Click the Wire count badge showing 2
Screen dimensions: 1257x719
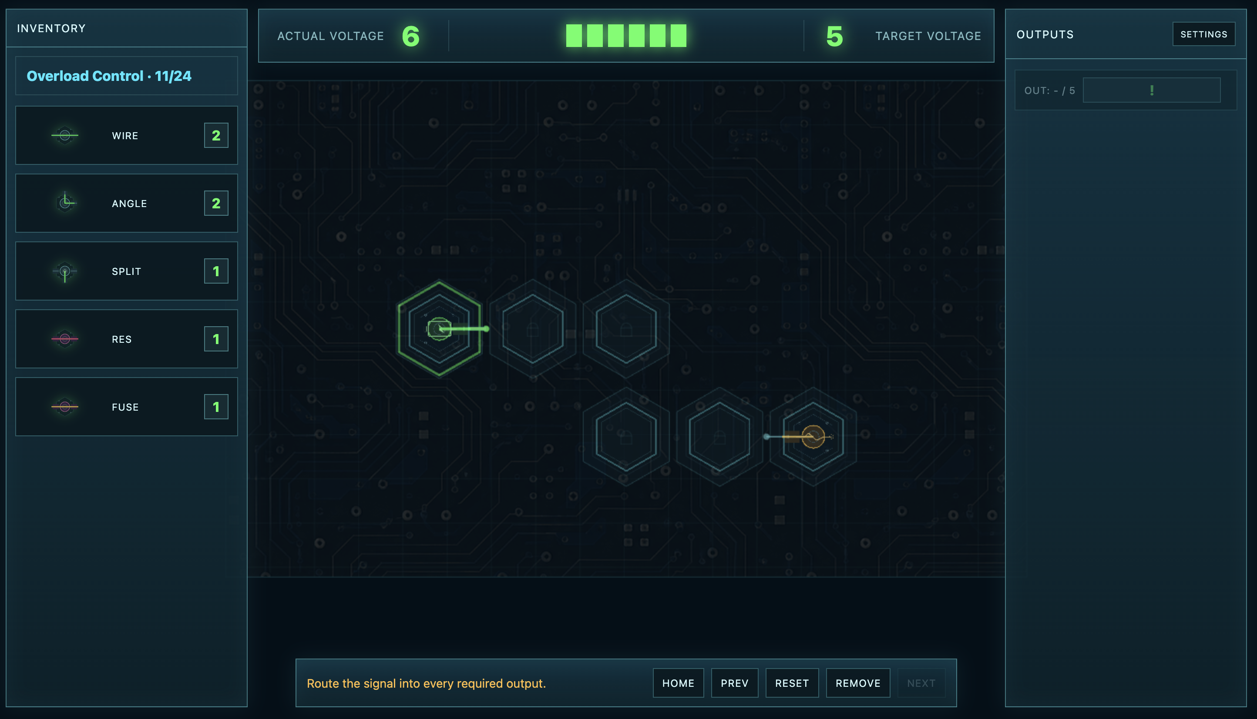(216, 135)
